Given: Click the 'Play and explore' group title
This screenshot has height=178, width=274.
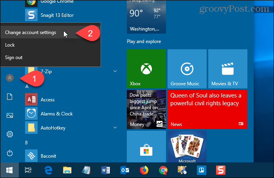Looking at the screenshot, I should [x=144, y=41].
